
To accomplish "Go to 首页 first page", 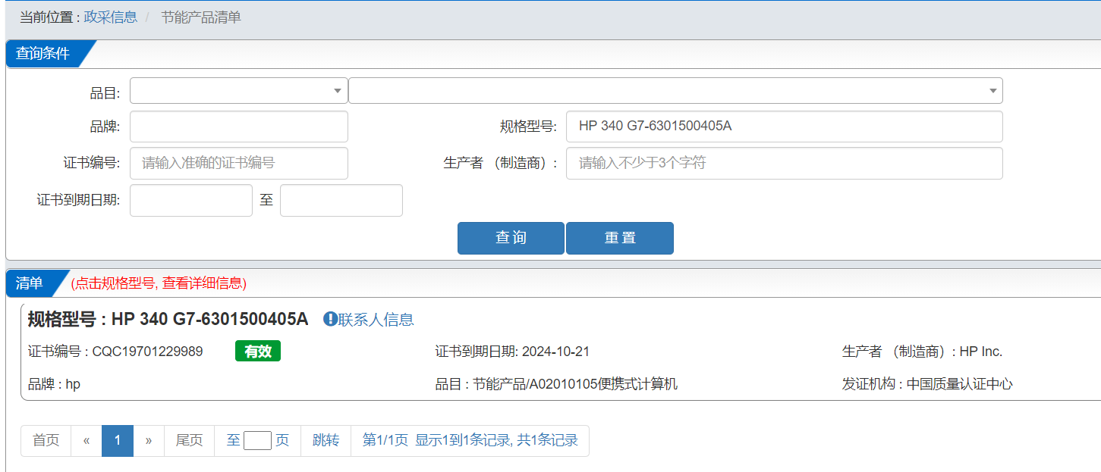I will pos(46,441).
